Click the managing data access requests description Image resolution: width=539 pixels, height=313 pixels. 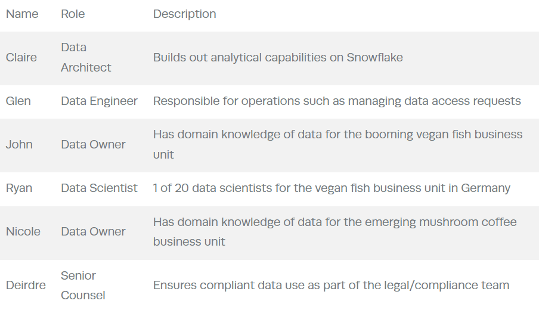tap(337, 101)
